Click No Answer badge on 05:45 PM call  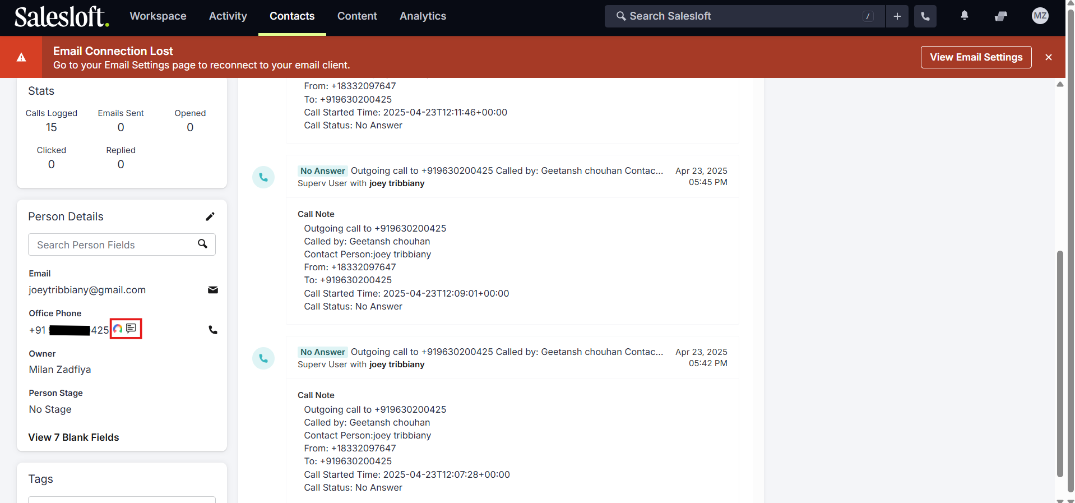[x=322, y=171]
